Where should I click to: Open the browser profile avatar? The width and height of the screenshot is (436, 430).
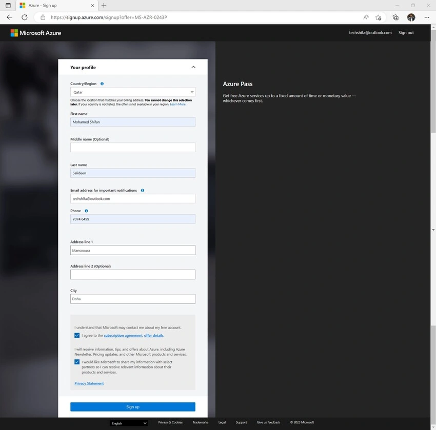tap(411, 17)
